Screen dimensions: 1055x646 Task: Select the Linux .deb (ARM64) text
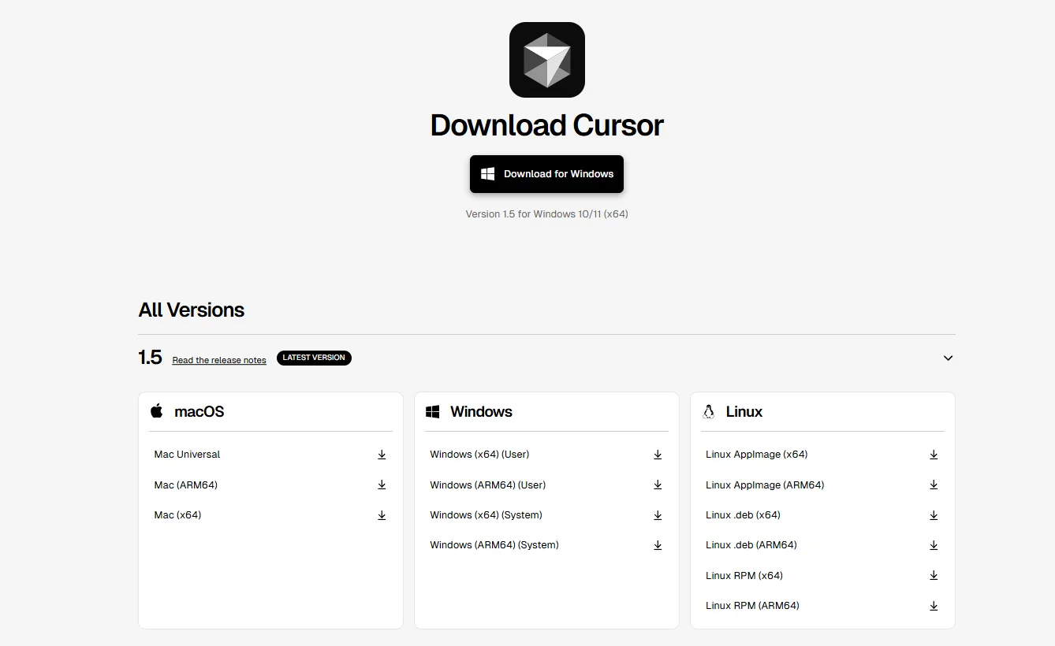751,545
